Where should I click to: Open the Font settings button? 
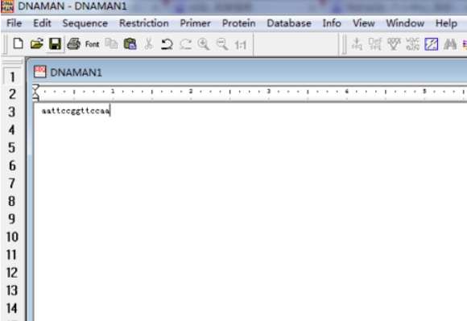tap(92, 44)
